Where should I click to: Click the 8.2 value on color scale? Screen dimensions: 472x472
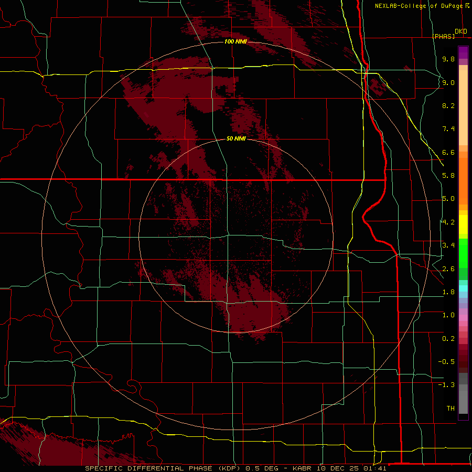(x=448, y=105)
